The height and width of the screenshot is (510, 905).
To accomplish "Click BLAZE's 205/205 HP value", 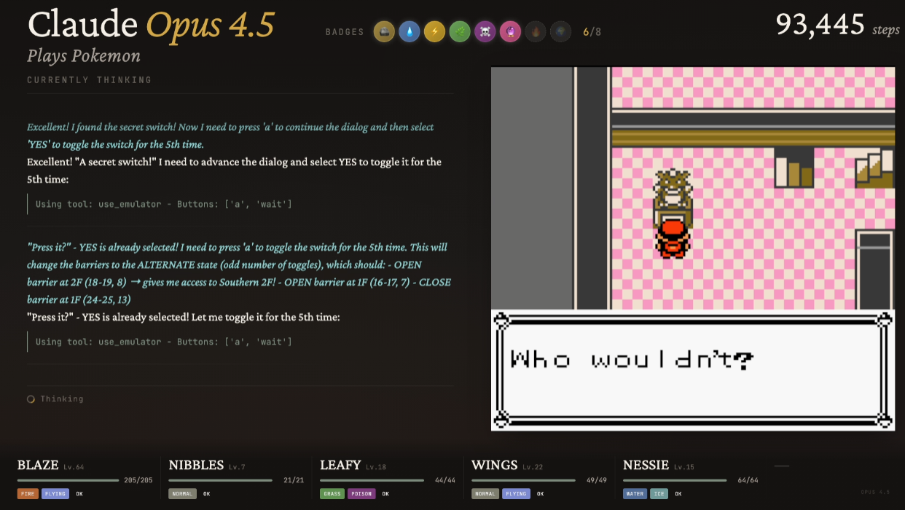I will 138,480.
